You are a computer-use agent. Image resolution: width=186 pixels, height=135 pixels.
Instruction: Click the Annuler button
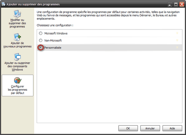click(x=150, y=128)
